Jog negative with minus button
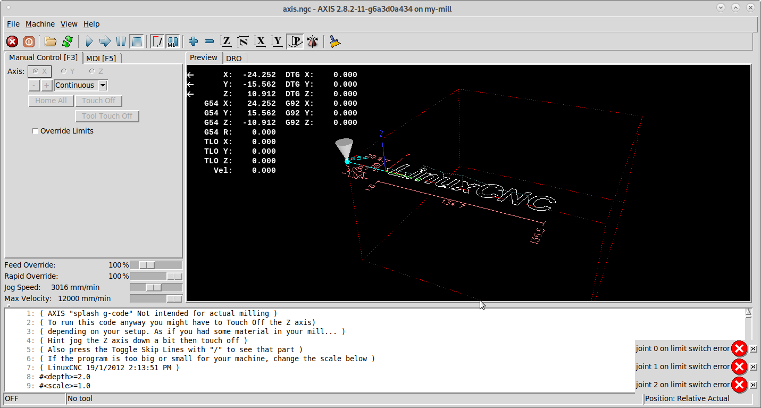The width and height of the screenshot is (761, 408). (x=34, y=85)
